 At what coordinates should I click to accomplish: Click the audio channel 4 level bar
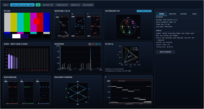(x=17, y=63)
